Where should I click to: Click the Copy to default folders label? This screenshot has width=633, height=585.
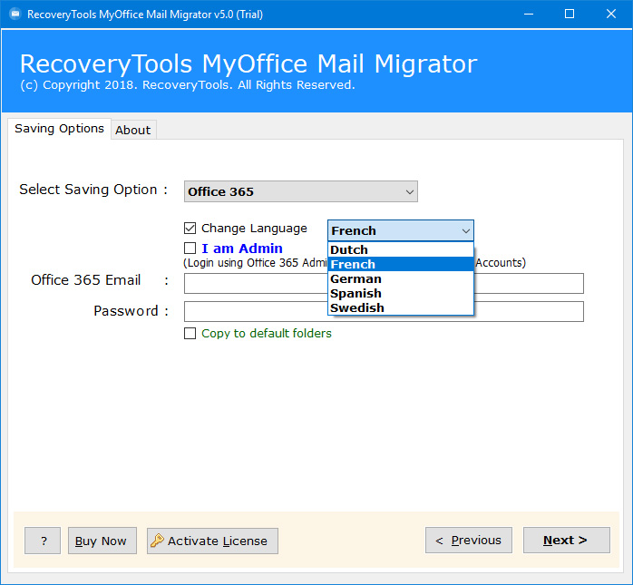[267, 334]
